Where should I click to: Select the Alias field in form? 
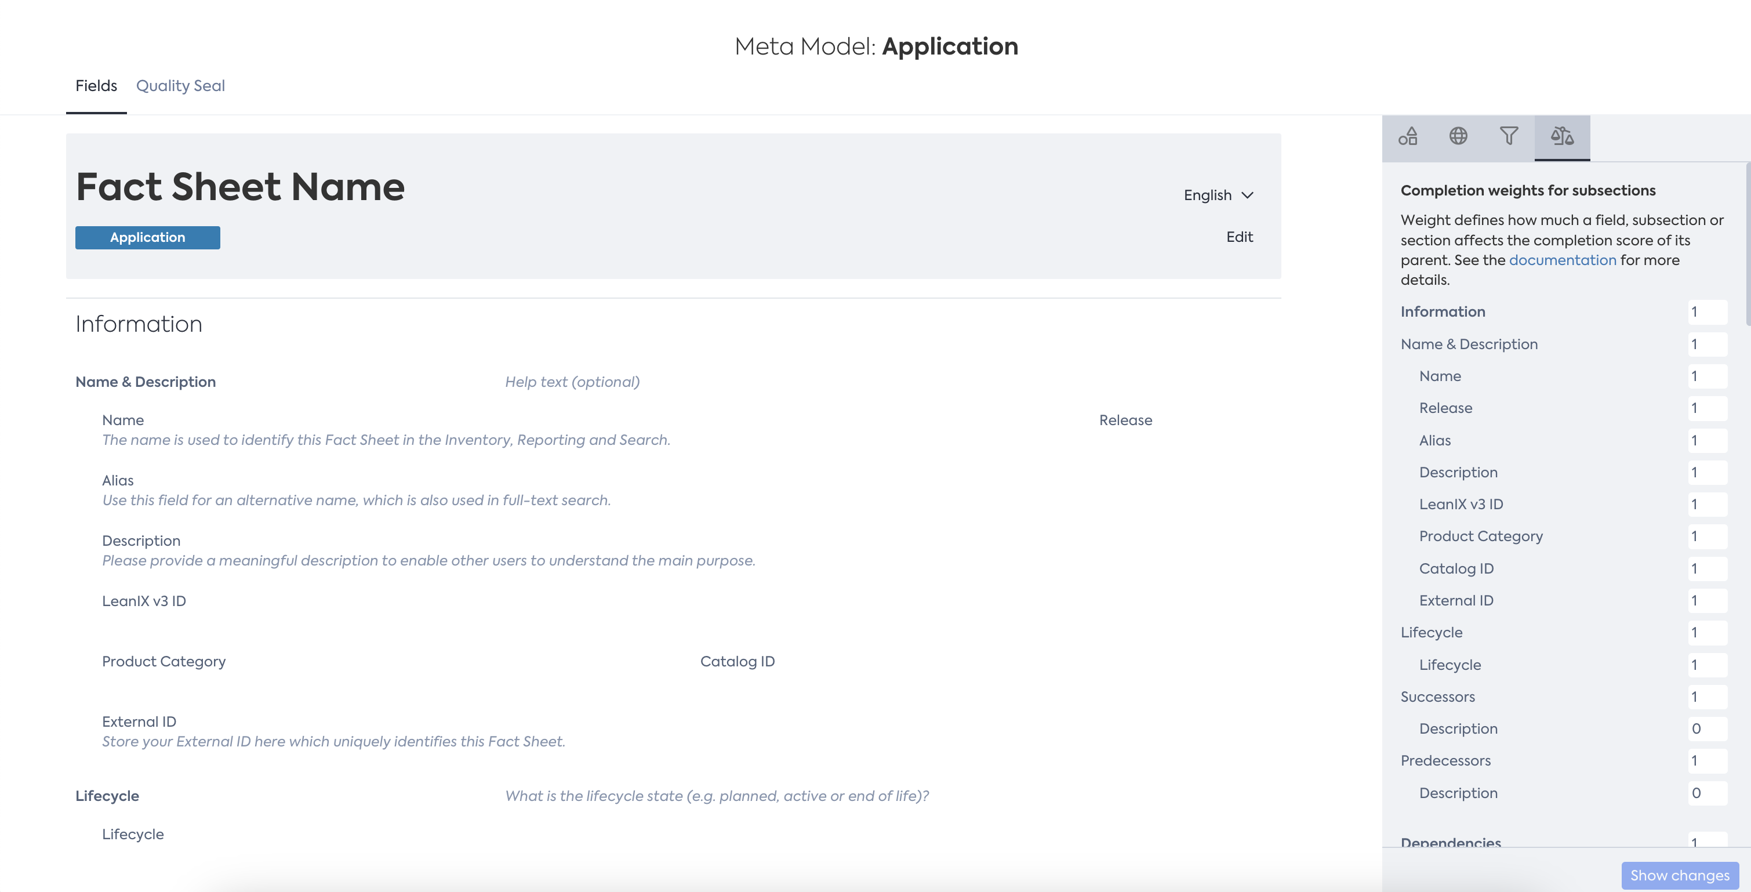118,480
